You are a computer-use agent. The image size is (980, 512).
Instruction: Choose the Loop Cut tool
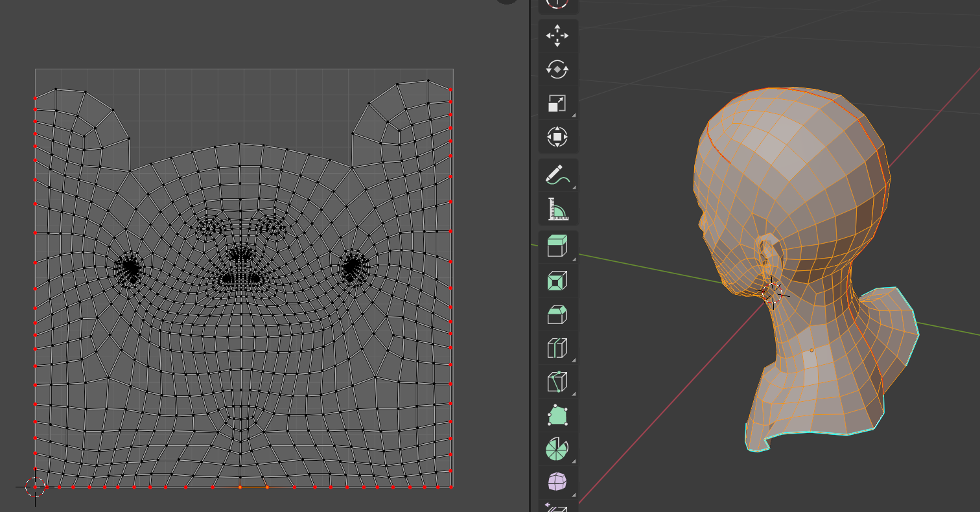point(557,348)
